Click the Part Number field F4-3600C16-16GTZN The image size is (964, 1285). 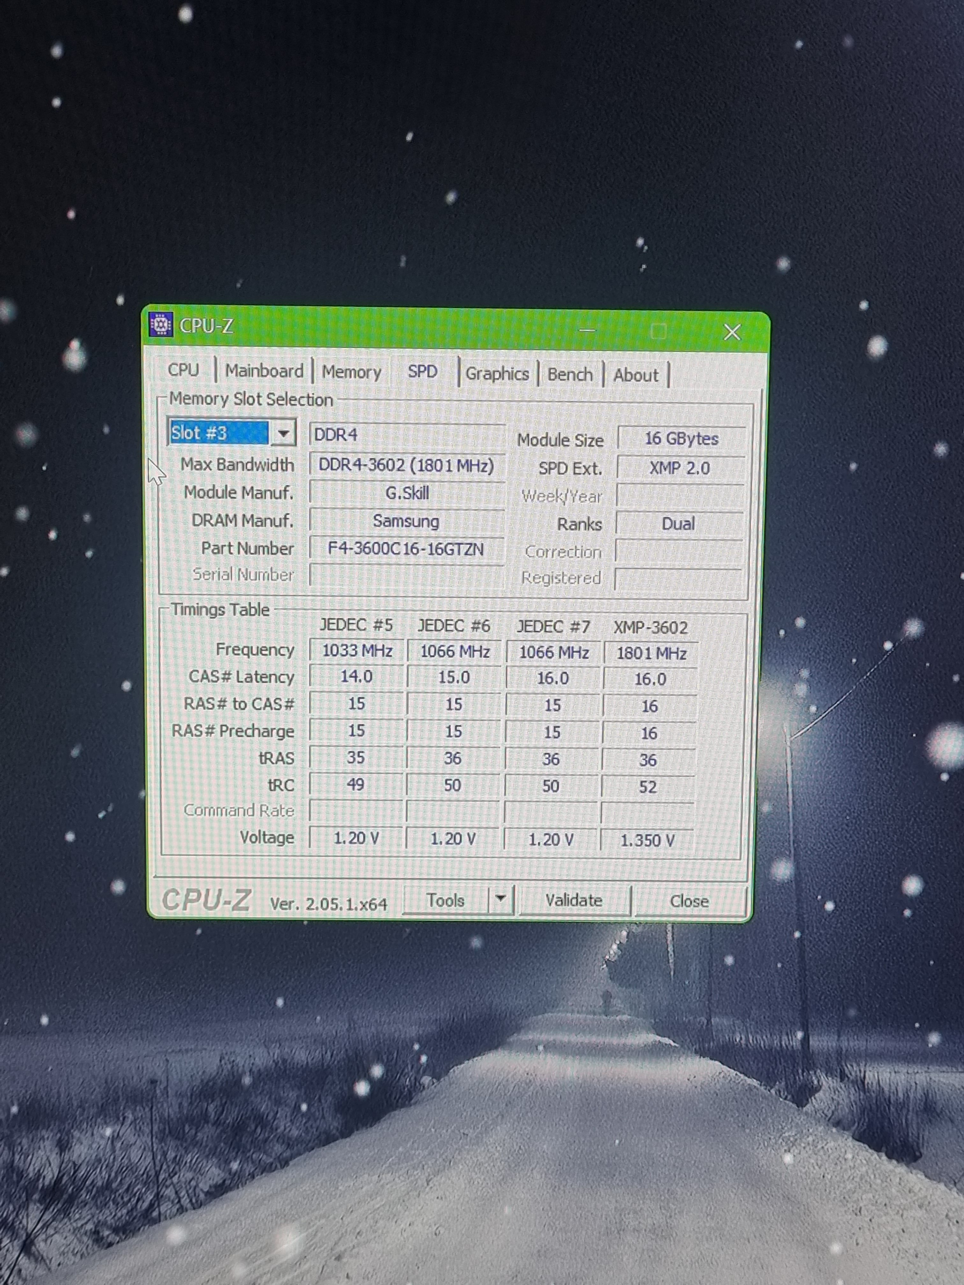405,549
